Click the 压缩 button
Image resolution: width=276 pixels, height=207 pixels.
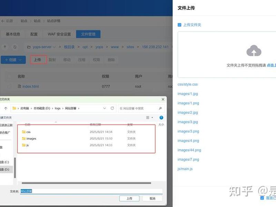coord(82,60)
